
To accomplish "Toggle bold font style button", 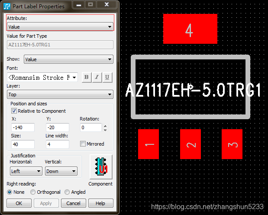I will (87, 77).
